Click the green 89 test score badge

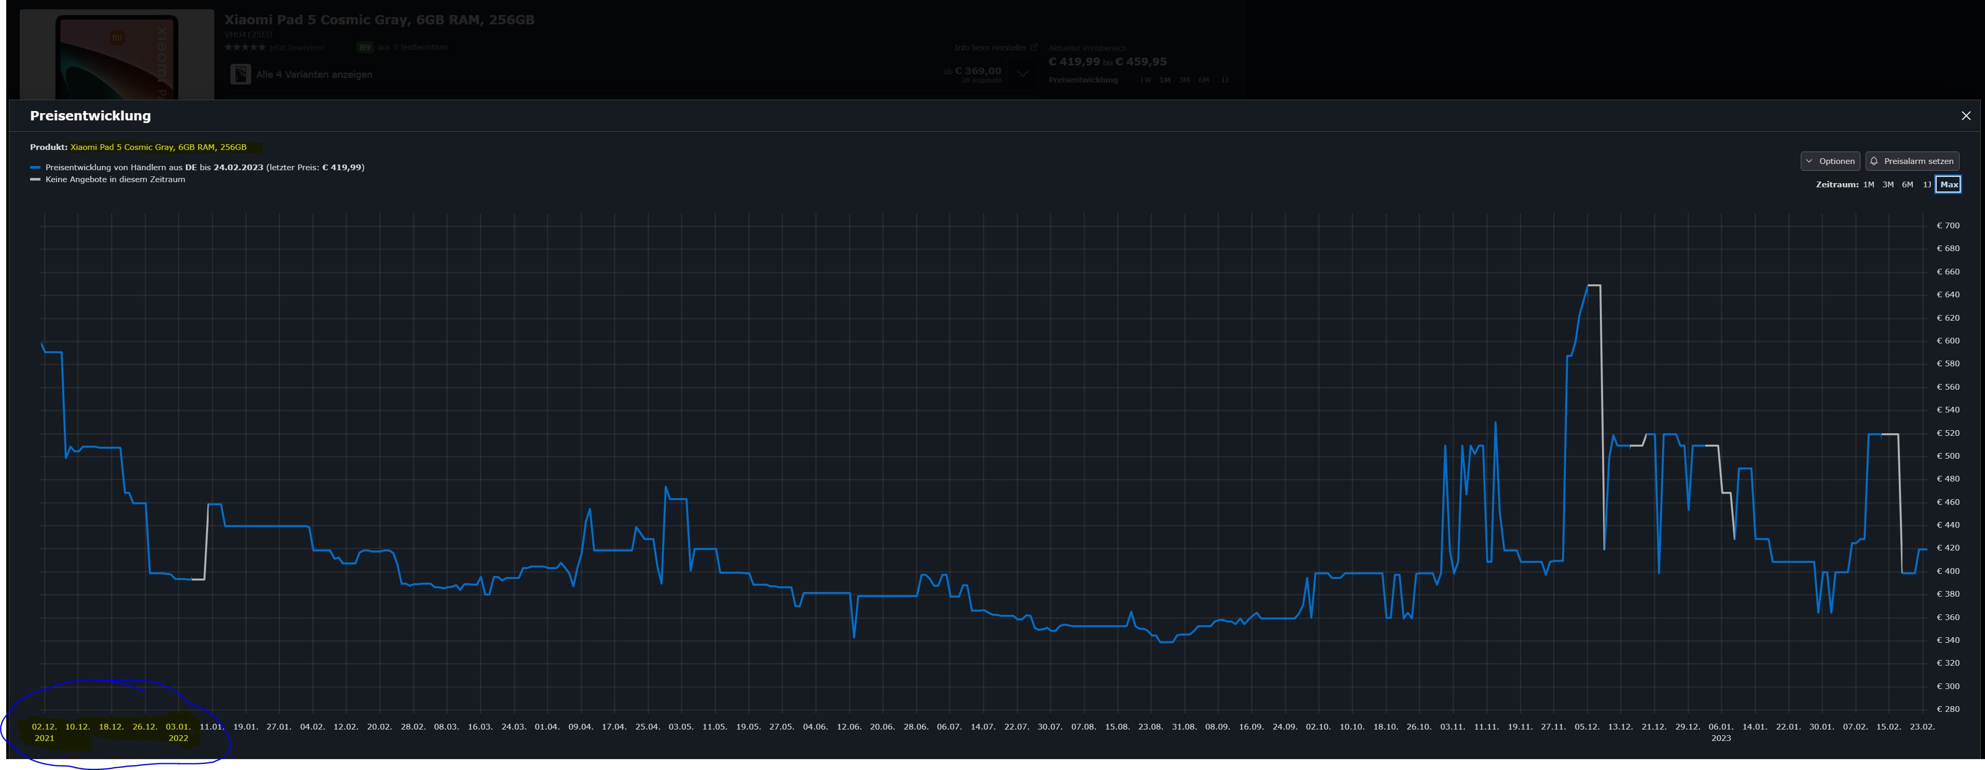click(x=364, y=48)
